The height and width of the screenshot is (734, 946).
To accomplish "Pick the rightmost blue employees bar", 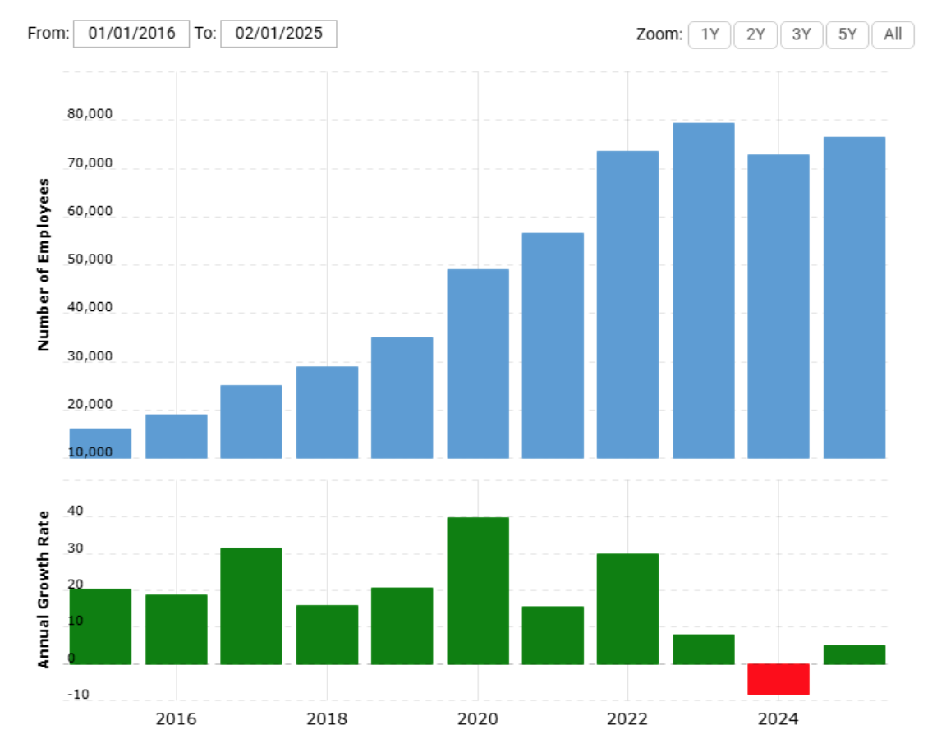I will [854, 297].
